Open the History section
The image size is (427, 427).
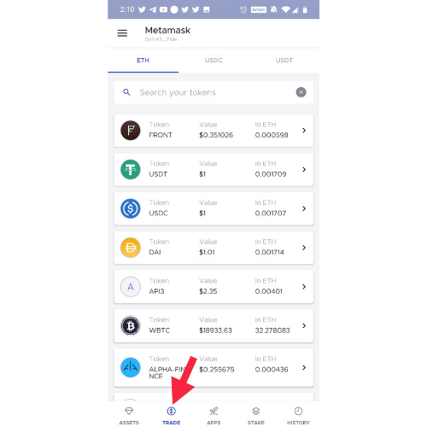(298, 416)
